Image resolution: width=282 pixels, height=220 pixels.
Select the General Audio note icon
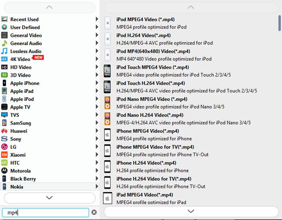click(x=4, y=43)
